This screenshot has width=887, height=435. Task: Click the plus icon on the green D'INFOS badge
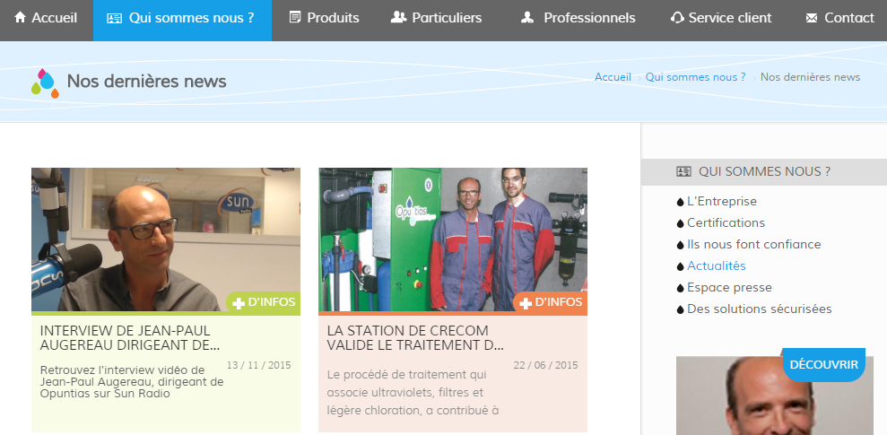239,303
